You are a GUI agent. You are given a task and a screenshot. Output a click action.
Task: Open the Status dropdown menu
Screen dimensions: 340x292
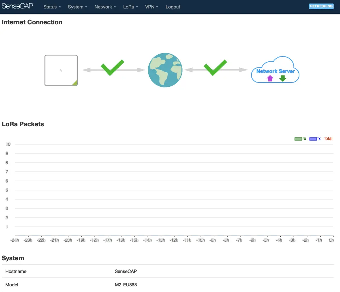52,7
